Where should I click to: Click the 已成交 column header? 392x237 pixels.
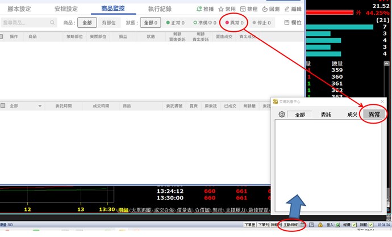[x=230, y=106]
